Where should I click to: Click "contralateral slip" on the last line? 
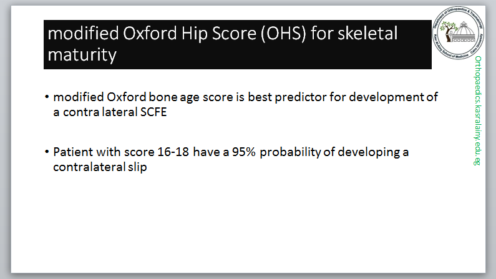click(100, 168)
